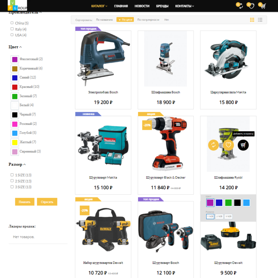
Task: Open the wishlist heart icon in header
Action: pos(251,6)
